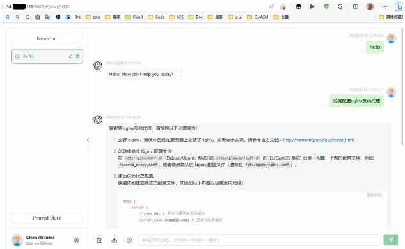The width and height of the screenshot is (405, 249).
Task: Click the chat area vertical scrollbar
Action: 402,87
